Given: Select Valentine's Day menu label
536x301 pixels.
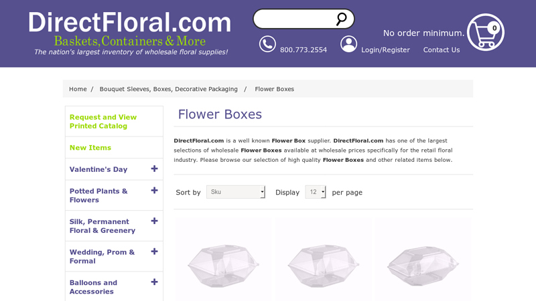Looking at the screenshot, I should click(x=98, y=169).
